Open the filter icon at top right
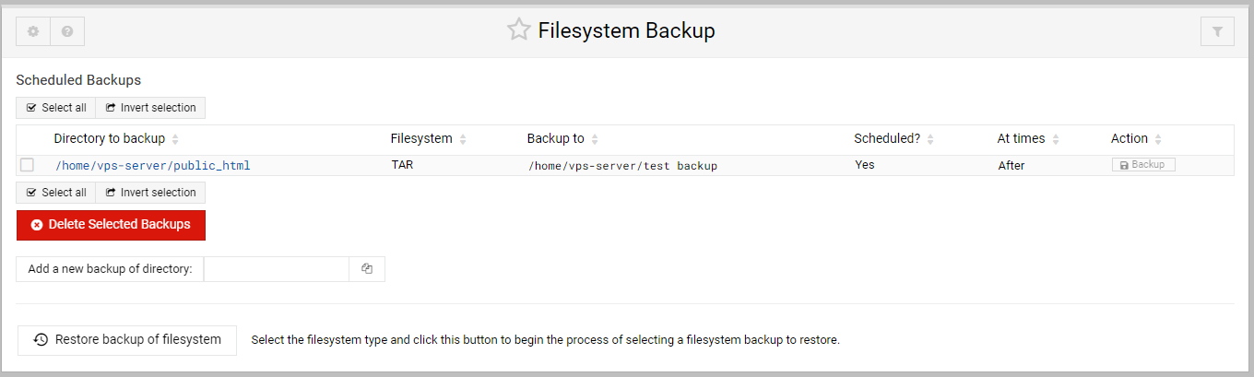Image resolution: width=1254 pixels, height=377 pixels. [x=1217, y=31]
